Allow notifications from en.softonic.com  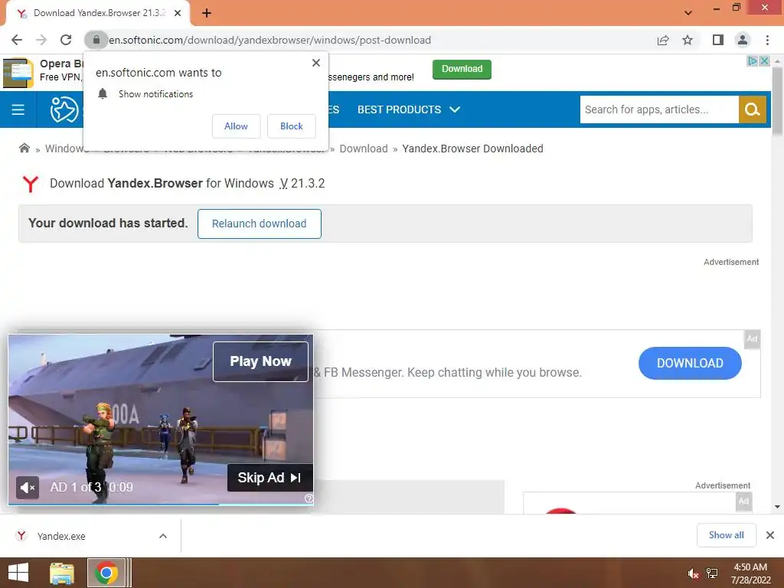tap(236, 126)
